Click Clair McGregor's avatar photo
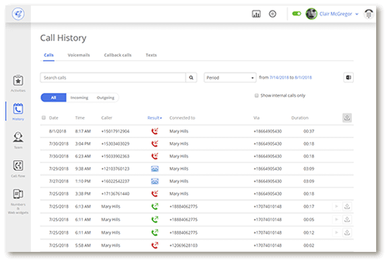Image resolution: width=391 pixels, height=260 pixels. click(311, 14)
